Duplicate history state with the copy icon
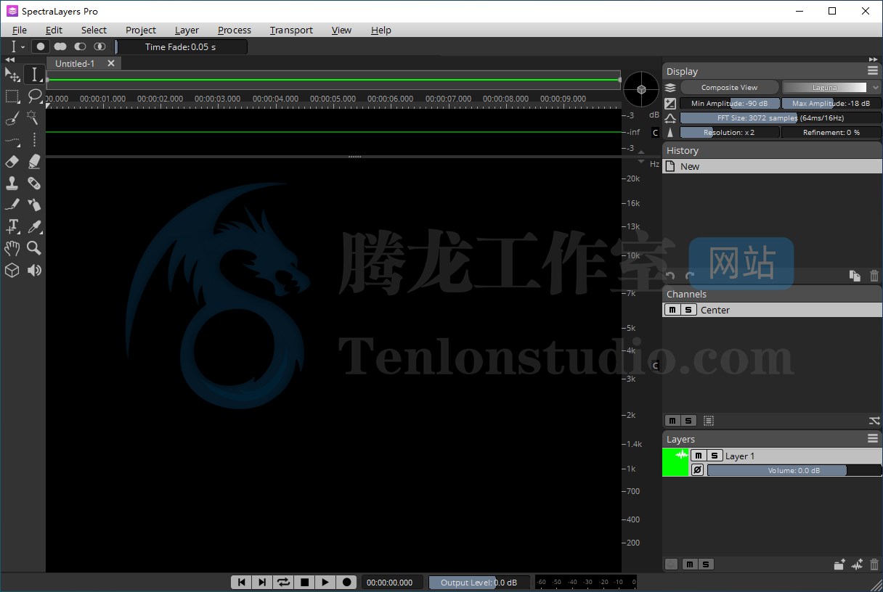Screen dimensions: 883x592 coord(855,276)
